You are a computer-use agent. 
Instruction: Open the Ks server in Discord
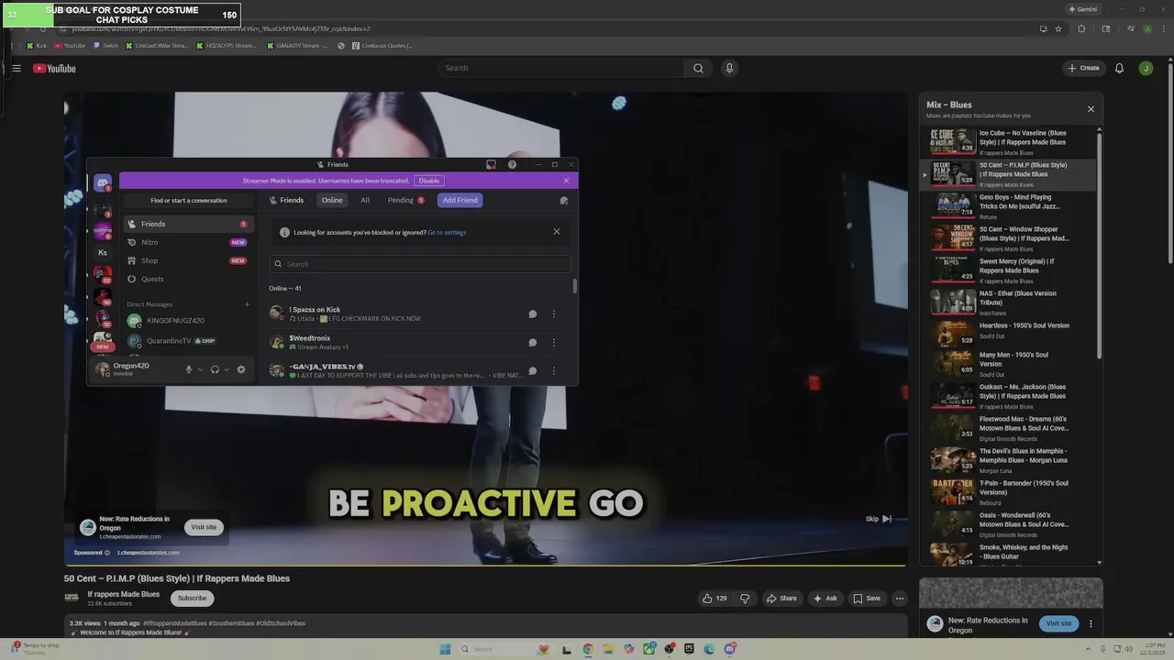click(103, 252)
